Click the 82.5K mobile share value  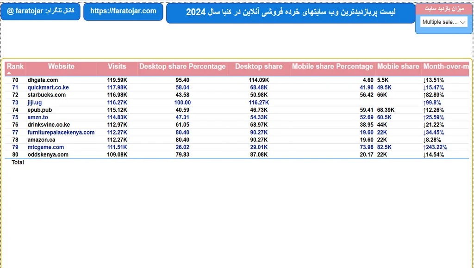pos(384,147)
